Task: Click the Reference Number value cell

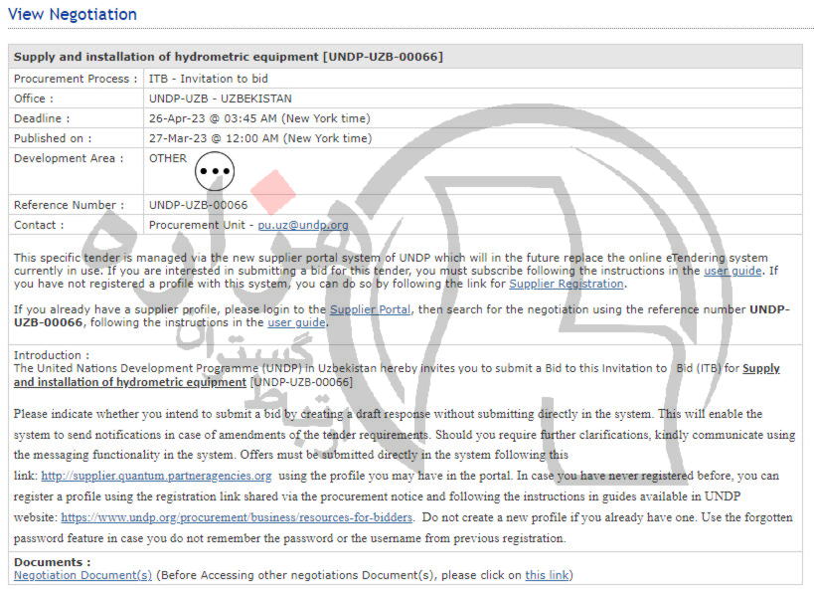Action: coord(199,205)
